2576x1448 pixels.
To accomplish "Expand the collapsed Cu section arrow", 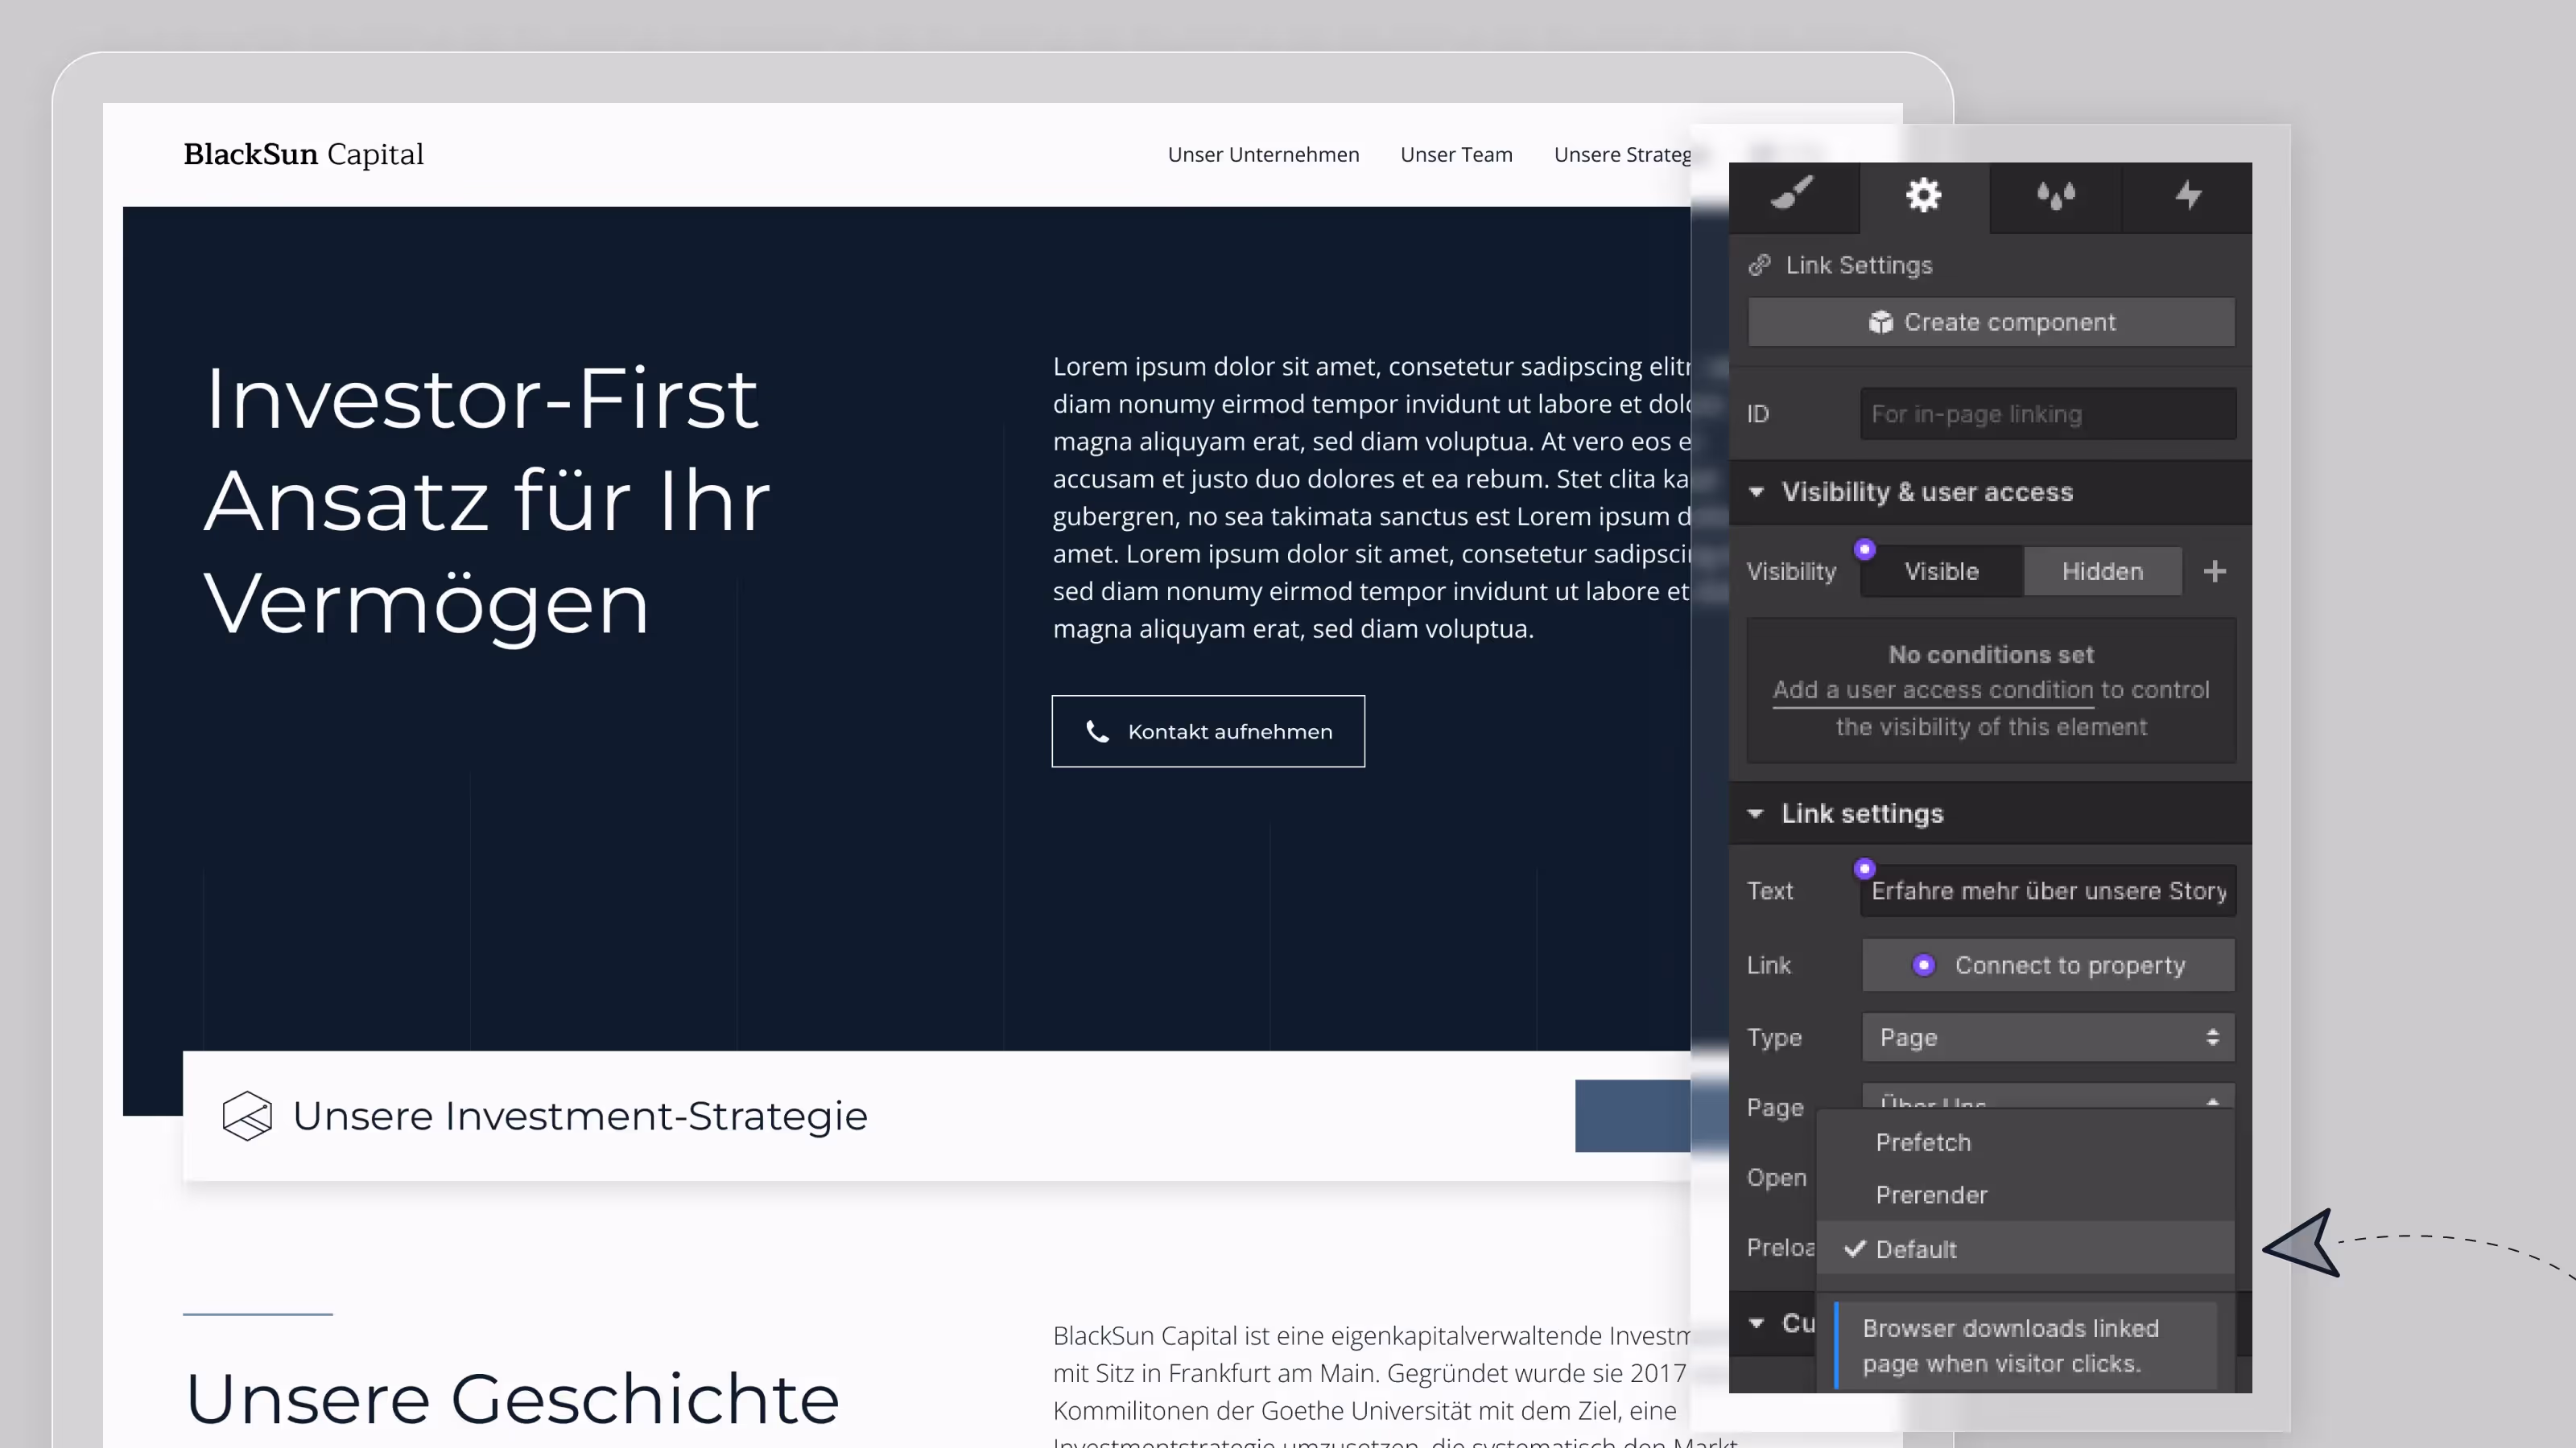I will pyautogui.click(x=1757, y=1323).
